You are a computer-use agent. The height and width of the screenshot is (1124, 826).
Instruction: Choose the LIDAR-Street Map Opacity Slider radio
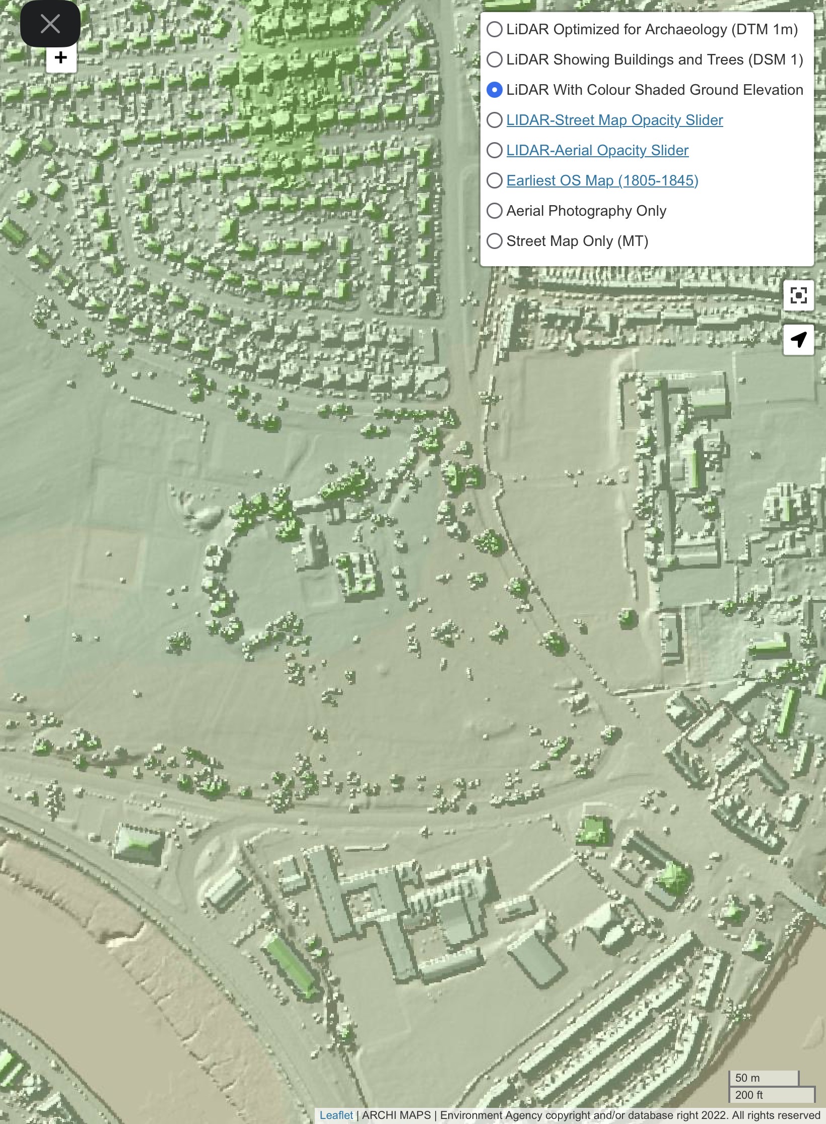pos(495,120)
